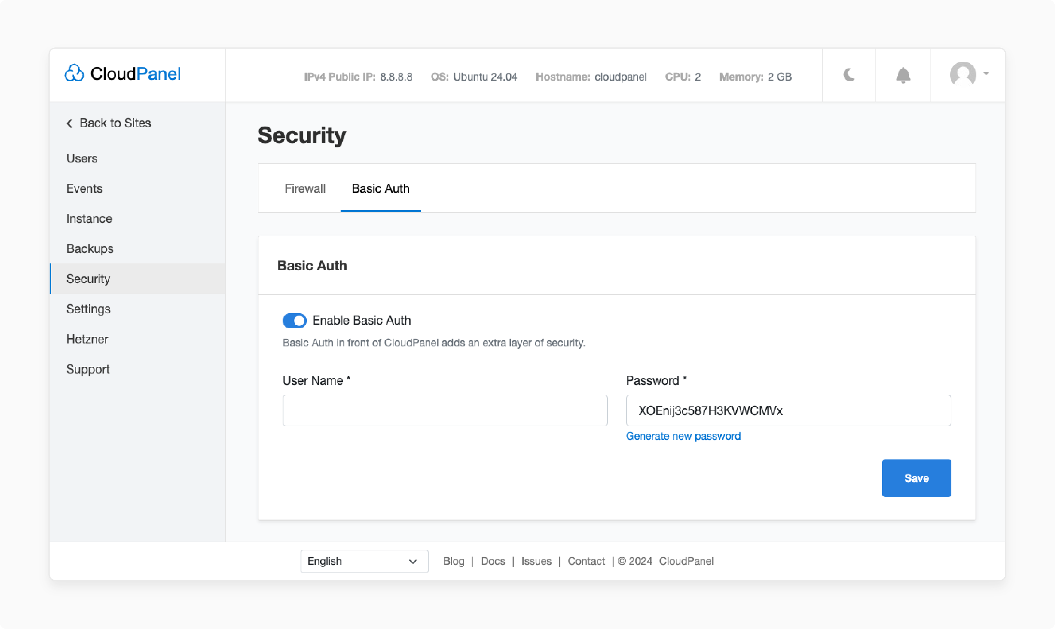Disable the Enable Basic Auth toggle
Screen dimensions: 1055x629
click(x=295, y=321)
